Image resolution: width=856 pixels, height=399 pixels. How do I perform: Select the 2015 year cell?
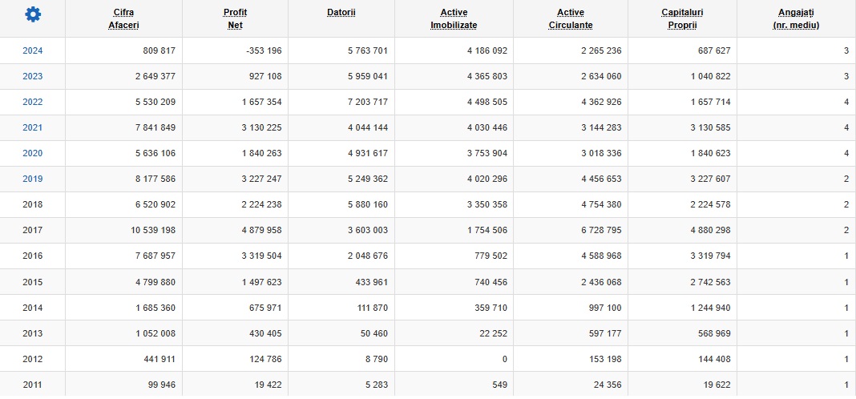[32, 282]
